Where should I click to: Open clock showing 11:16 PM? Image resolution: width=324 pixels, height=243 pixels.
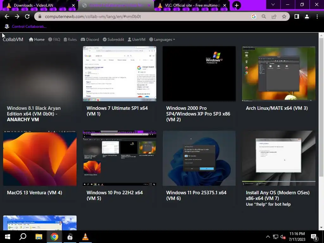[x=297, y=237]
